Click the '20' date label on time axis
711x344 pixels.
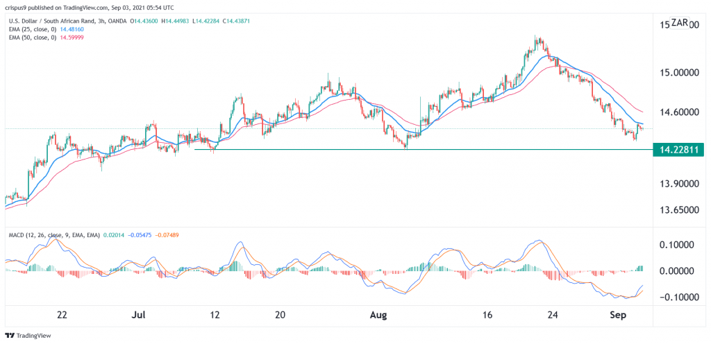pos(280,315)
